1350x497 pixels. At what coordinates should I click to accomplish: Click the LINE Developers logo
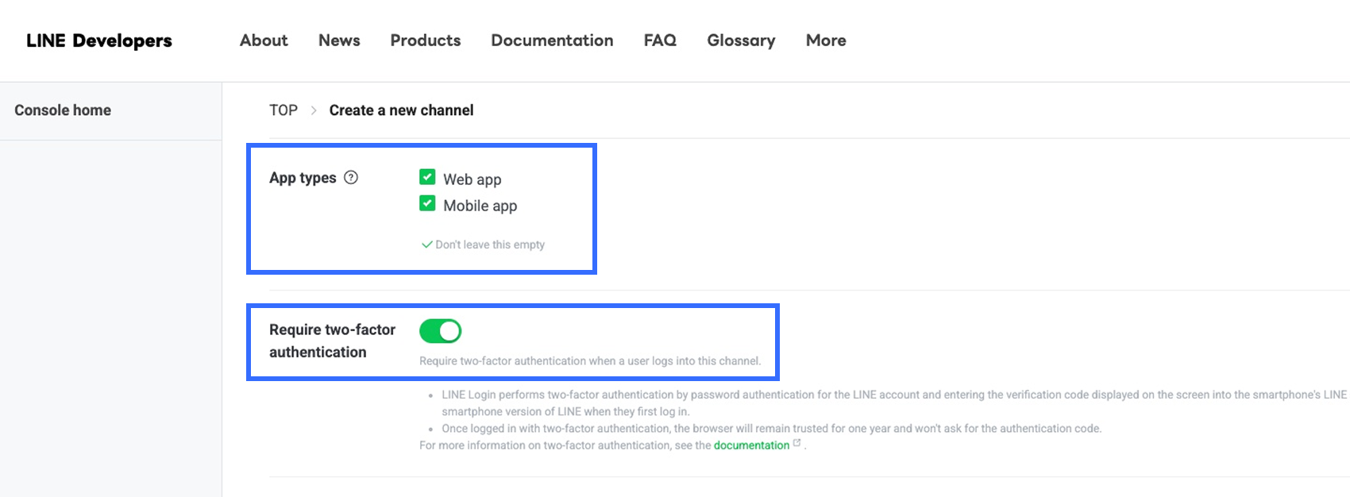(99, 40)
